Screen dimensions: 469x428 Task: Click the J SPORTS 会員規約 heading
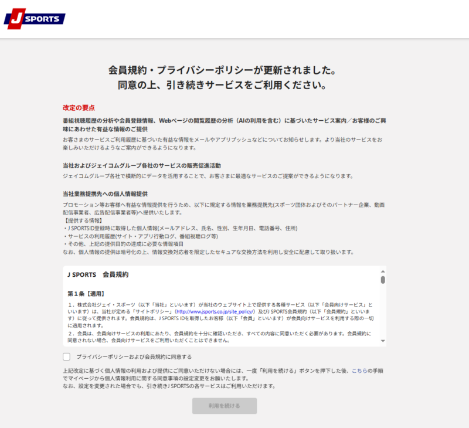(x=98, y=274)
